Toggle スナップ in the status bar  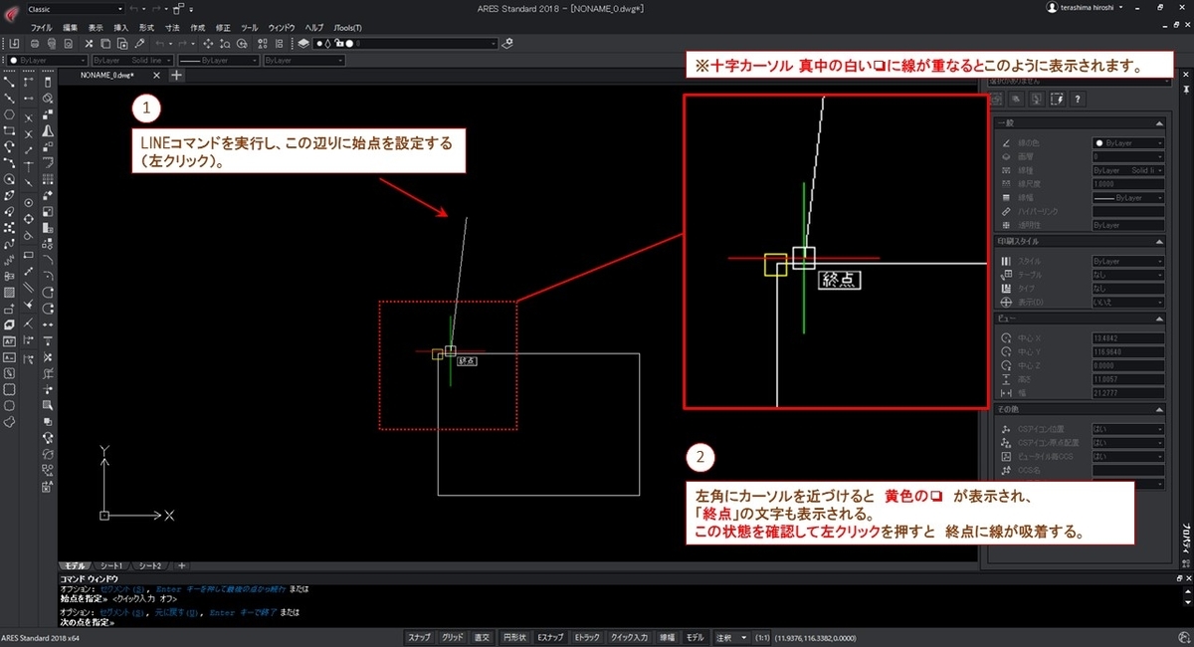pyautogui.click(x=420, y=636)
